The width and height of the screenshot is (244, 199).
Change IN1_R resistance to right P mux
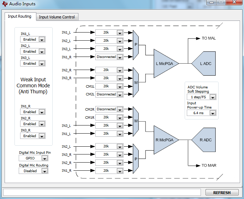click(109, 170)
